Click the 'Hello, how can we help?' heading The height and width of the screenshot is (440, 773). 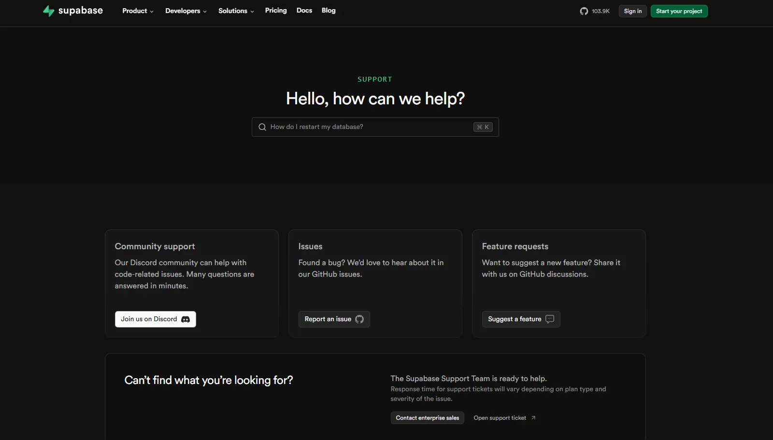point(375,99)
